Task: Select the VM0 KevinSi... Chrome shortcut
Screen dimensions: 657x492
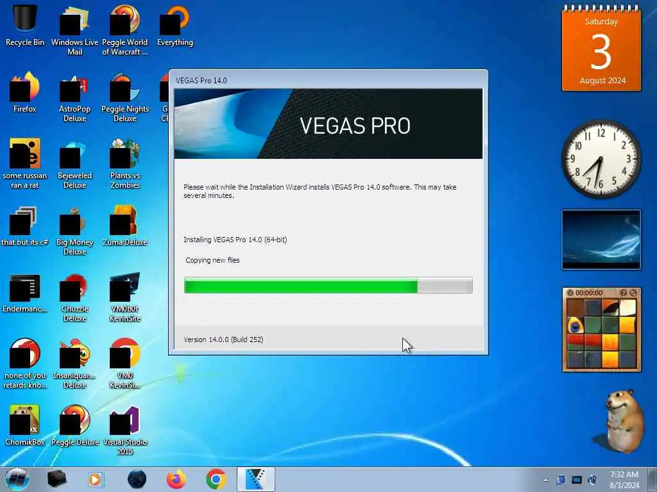Action: click(125, 363)
